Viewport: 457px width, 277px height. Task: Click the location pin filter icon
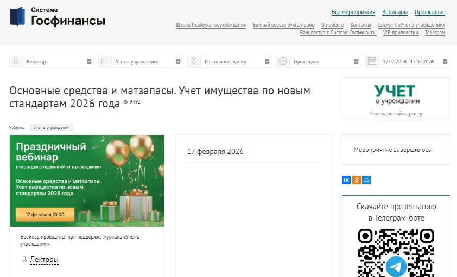click(194, 62)
